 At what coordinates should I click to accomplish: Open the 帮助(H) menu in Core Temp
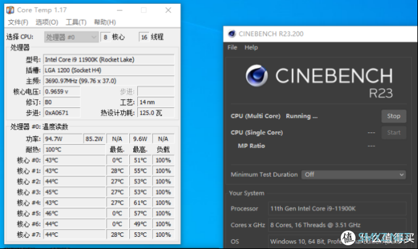(x=105, y=22)
